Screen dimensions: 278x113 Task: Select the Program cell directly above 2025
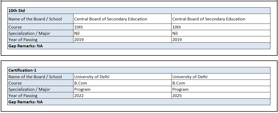pos(180,89)
